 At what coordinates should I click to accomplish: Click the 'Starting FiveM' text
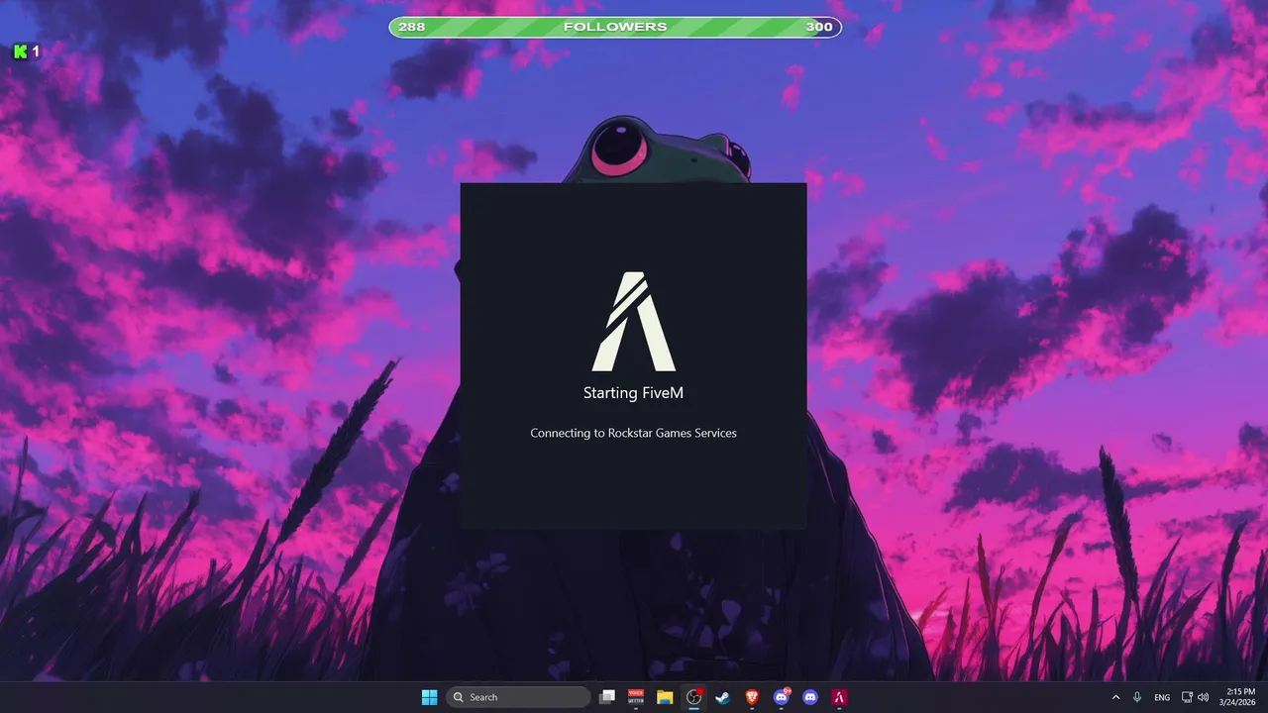[633, 393]
